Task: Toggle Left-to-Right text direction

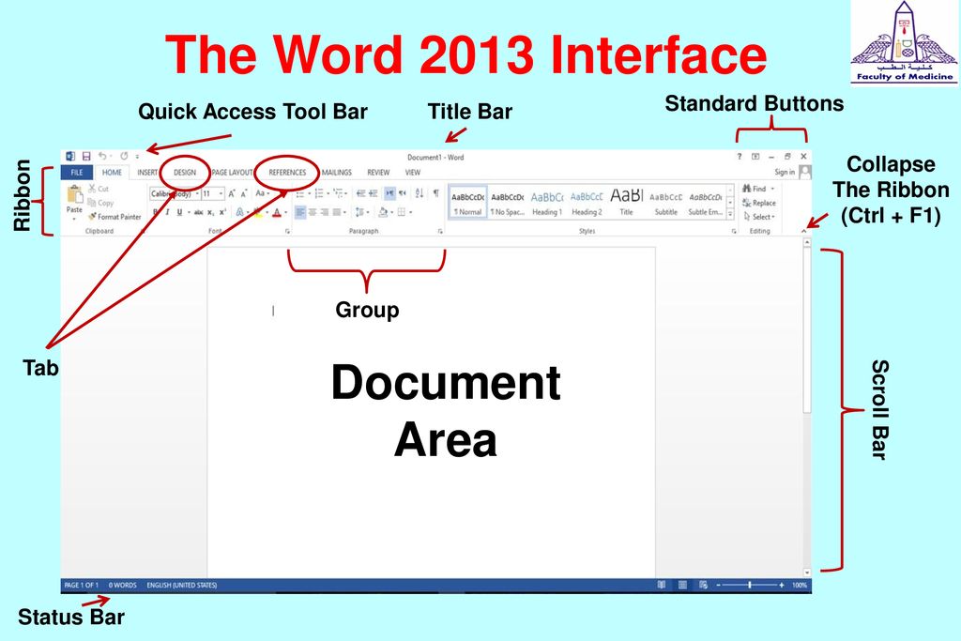Action: (390, 193)
